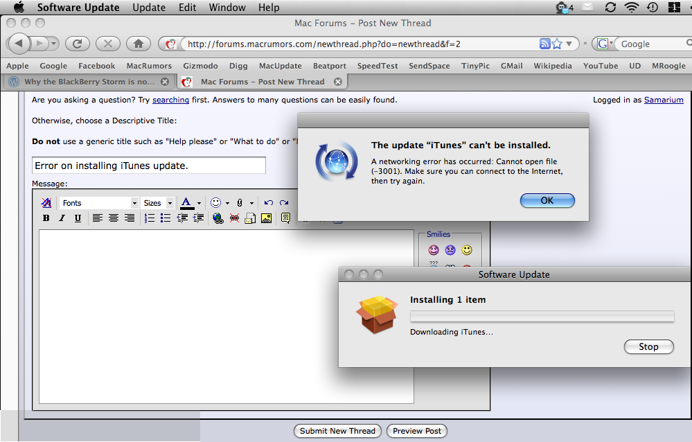Open the smilies dropdown arrow in toolbar
Screen dimensions: 692x442
tap(227, 203)
